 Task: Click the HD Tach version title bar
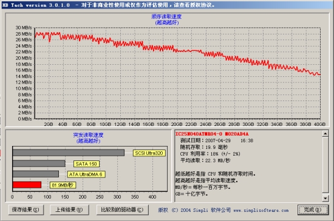coord(167,5)
